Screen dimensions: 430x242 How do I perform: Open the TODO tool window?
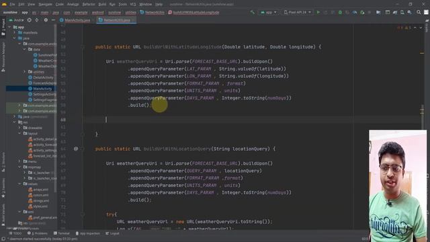pos(15,233)
